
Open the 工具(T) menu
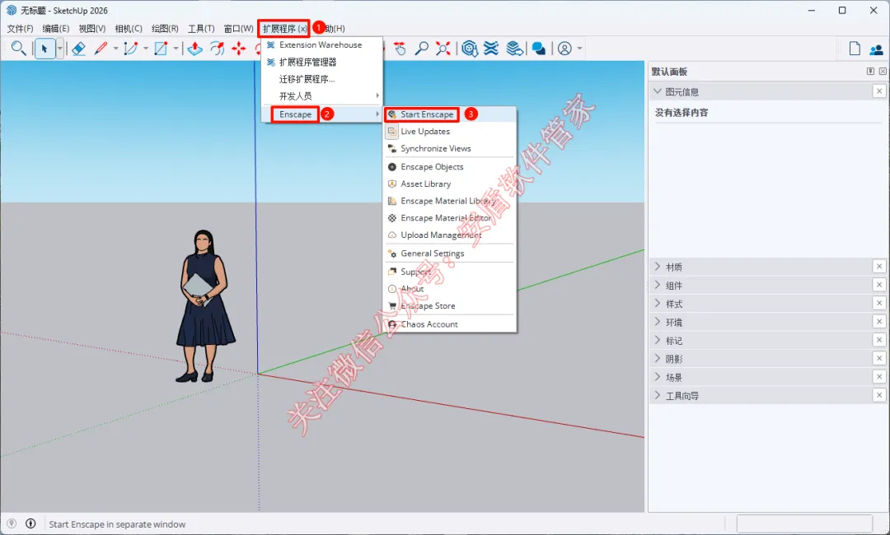[201, 28]
